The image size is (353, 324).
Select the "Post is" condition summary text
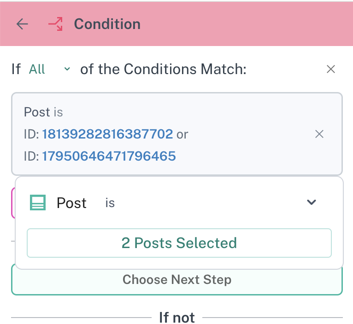(43, 112)
